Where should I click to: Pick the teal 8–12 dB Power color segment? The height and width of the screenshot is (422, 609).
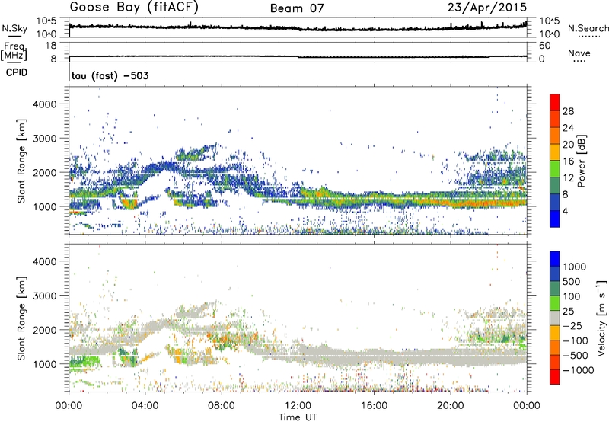tap(555, 186)
